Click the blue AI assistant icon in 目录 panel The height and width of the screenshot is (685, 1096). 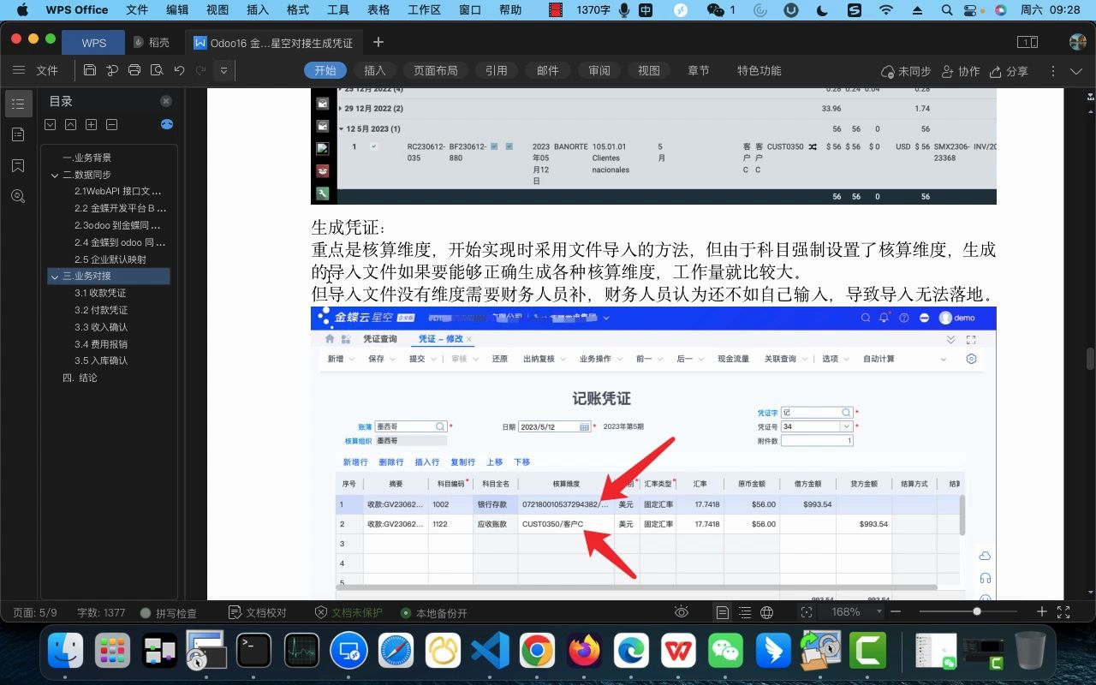(x=167, y=124)
